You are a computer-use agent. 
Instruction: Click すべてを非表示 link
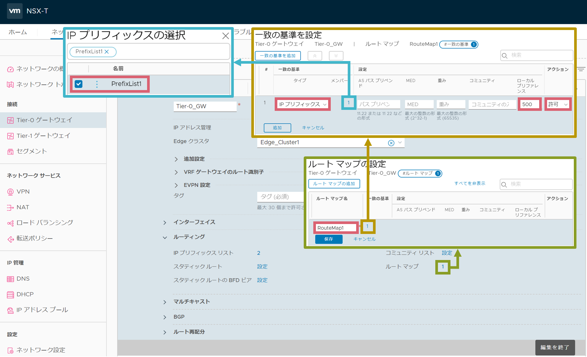470,183
